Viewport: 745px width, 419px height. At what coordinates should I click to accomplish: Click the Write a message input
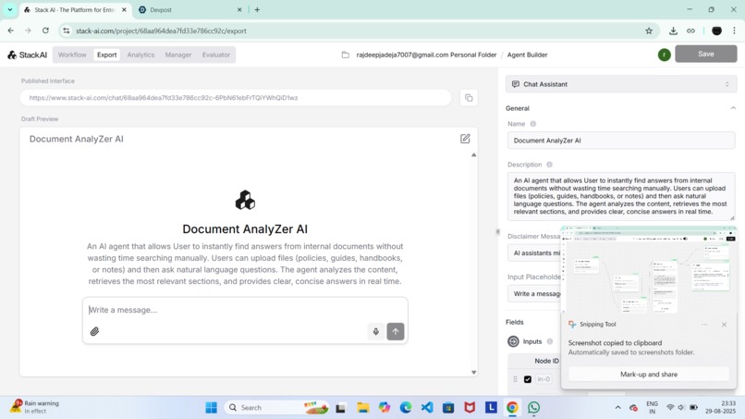pyautogui.click(x=245, y=310)
